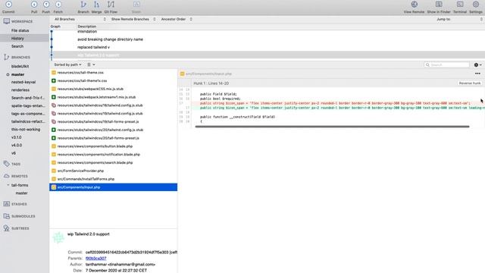Open the three-dots menu for Input.php diff
The height and width of the screenshot is (273, 485).
[x=477, y=74]
